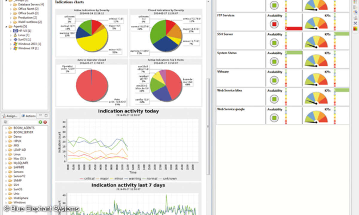Click the red FTP Services availability indicator
Viewport: 359px width, 215px height.
click(x=275, y=24)
